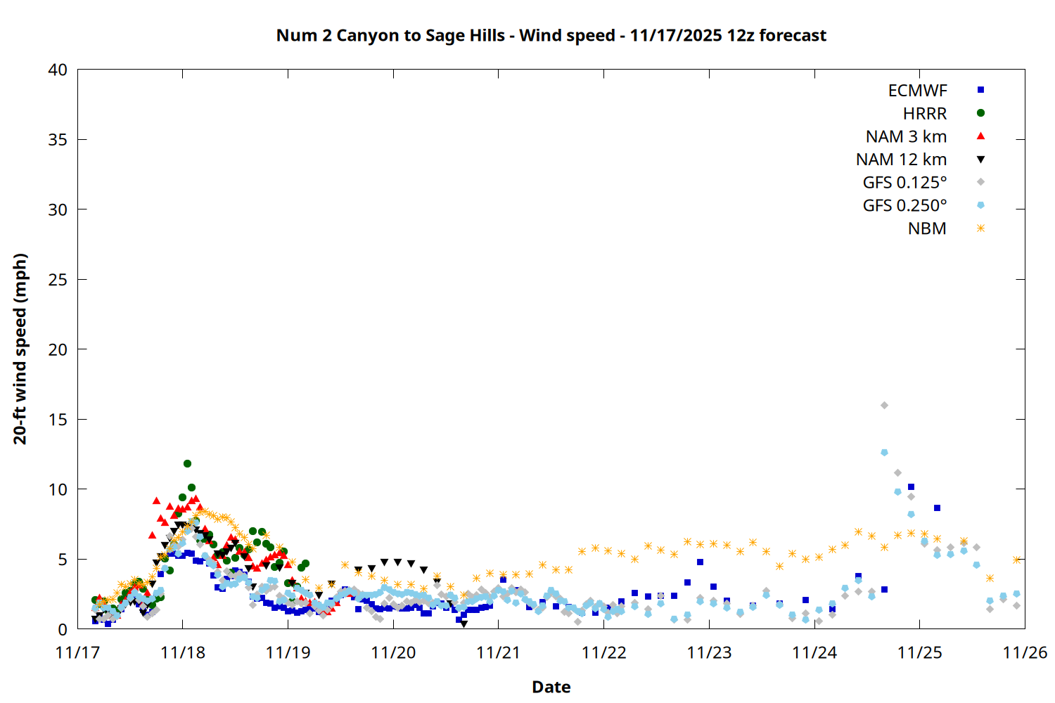1055x703 pixels.
Task: Click the chart title text
Action: (551, 35)
